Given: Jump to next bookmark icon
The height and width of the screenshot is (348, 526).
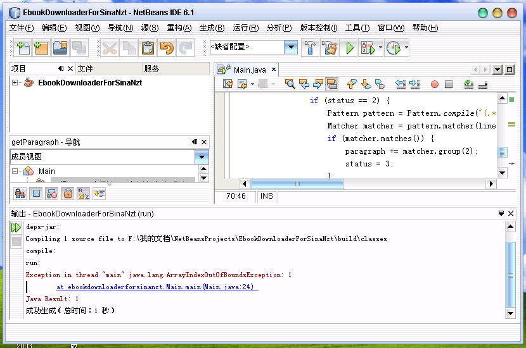Looking at the screenshot, I should point(366,84).
